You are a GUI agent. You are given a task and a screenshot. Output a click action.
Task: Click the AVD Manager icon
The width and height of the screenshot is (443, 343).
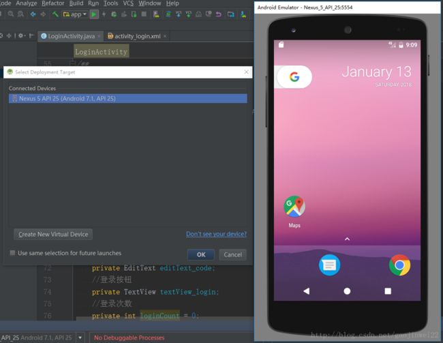156,14
